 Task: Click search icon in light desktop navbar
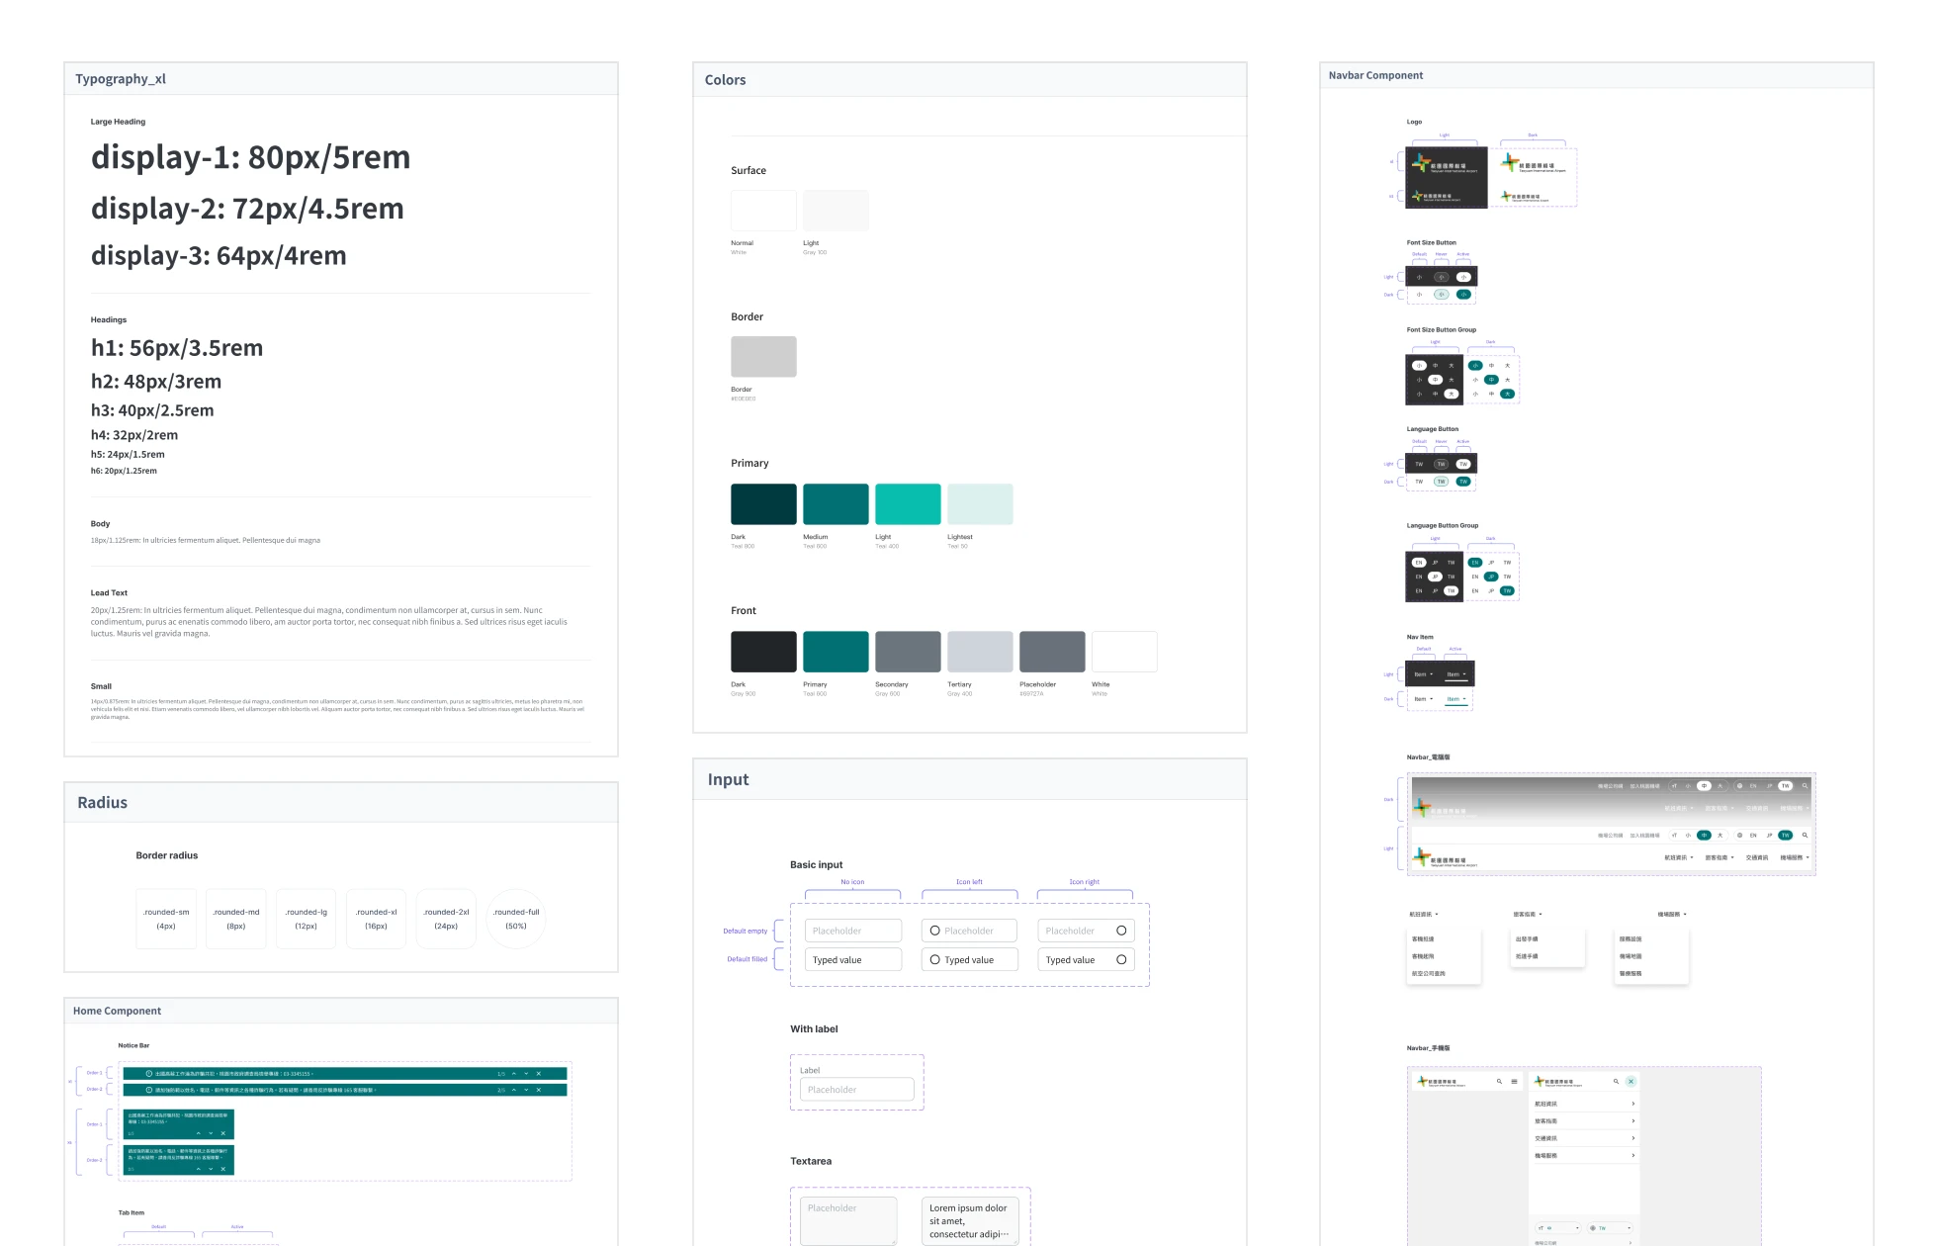coord(1805,836)
